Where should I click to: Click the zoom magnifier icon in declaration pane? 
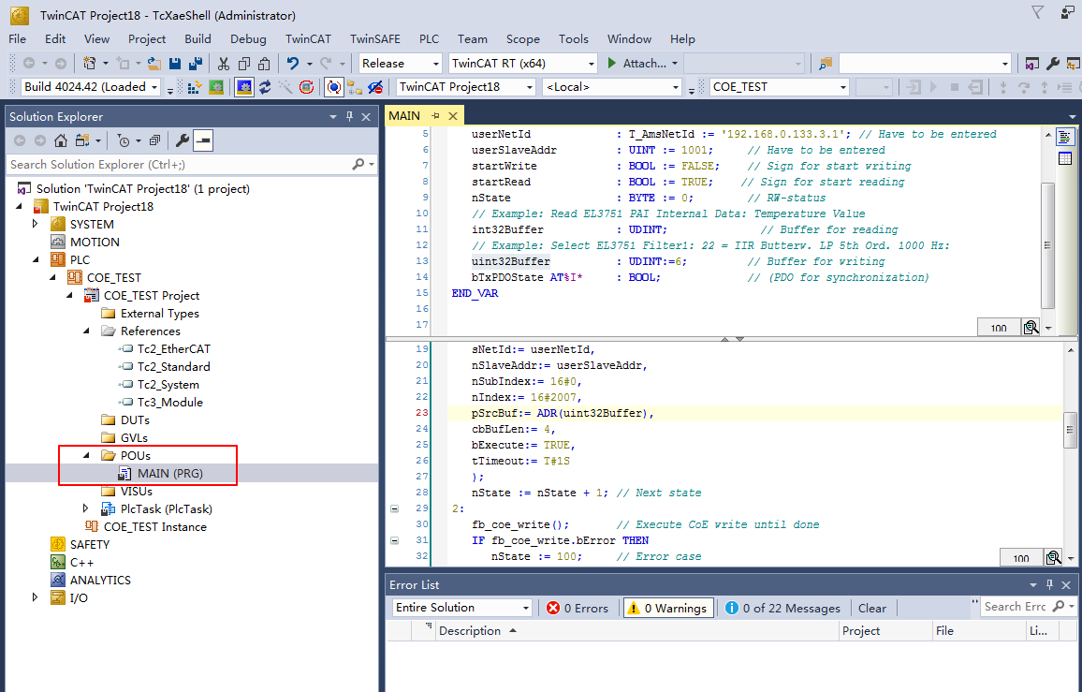[x=1031, y=328]
